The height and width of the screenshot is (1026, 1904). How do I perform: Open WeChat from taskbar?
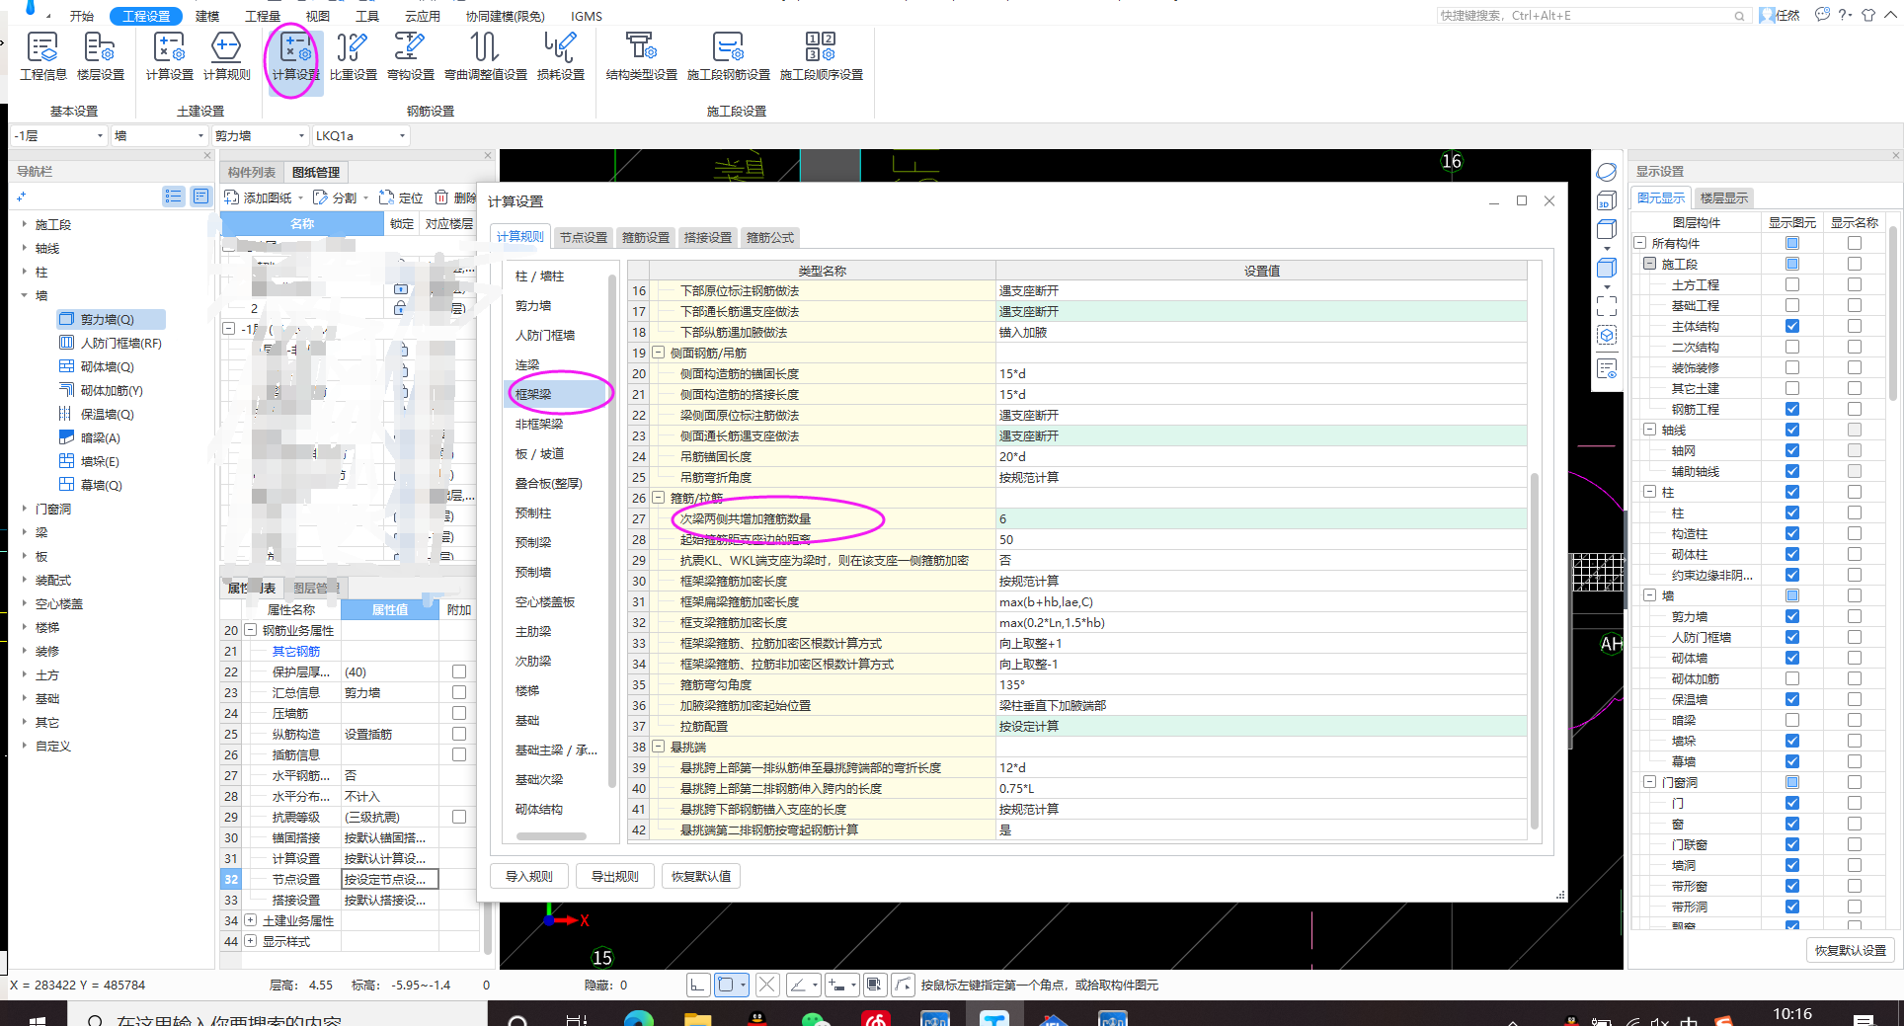(x=816, y=1018)
